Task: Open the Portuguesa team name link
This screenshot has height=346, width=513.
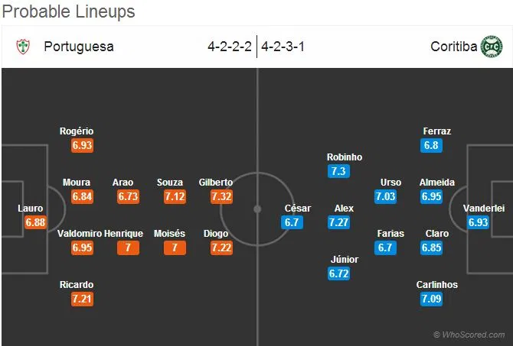Action: tap(79, 47)
